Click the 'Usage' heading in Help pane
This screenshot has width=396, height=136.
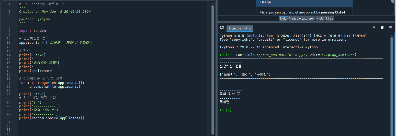point(266,2)
